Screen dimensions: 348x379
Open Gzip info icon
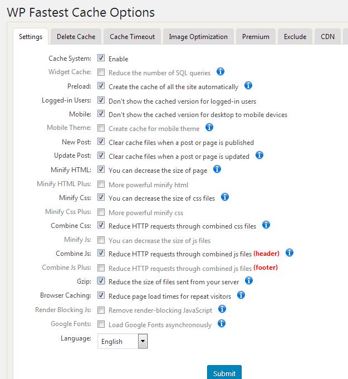tap(249, 280)
